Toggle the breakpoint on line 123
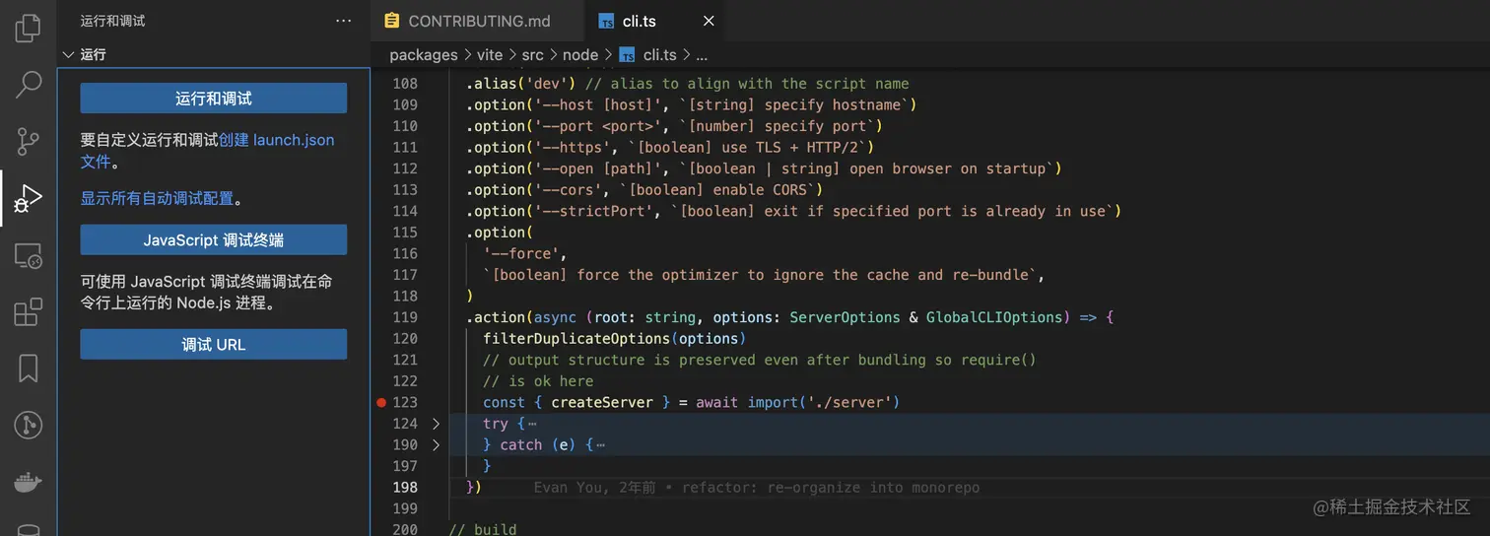The image size is (1490, 536). (x=381, y=402)
